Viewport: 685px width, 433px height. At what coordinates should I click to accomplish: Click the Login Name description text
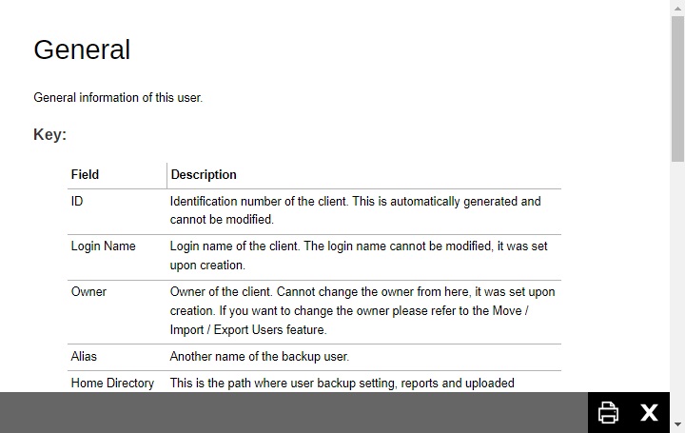[x=359, y=255]
